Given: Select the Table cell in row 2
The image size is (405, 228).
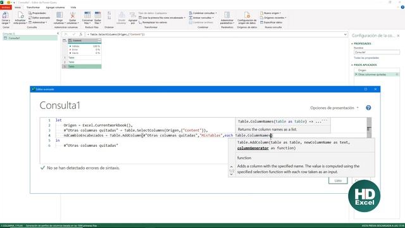Looking at the screenshot, I should pyautogui.click(x=84, y=62).
